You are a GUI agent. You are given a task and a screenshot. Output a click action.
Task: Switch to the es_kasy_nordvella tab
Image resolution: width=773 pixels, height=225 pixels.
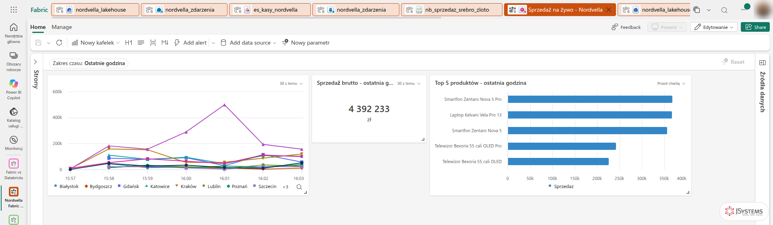[x=270, y=10]
